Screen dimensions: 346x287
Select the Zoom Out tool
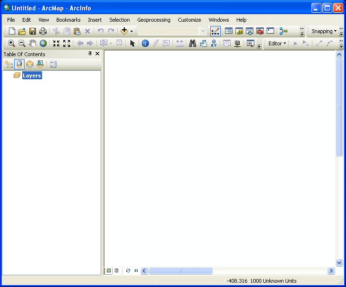[x=22, y=43]
